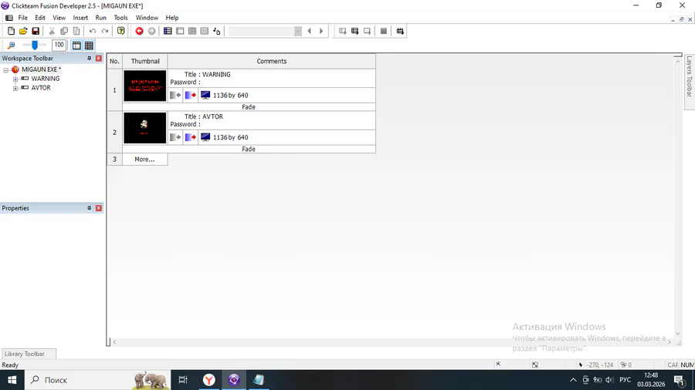Open the Frame Editor icon

pyautogui.click(x=180, y=31)
